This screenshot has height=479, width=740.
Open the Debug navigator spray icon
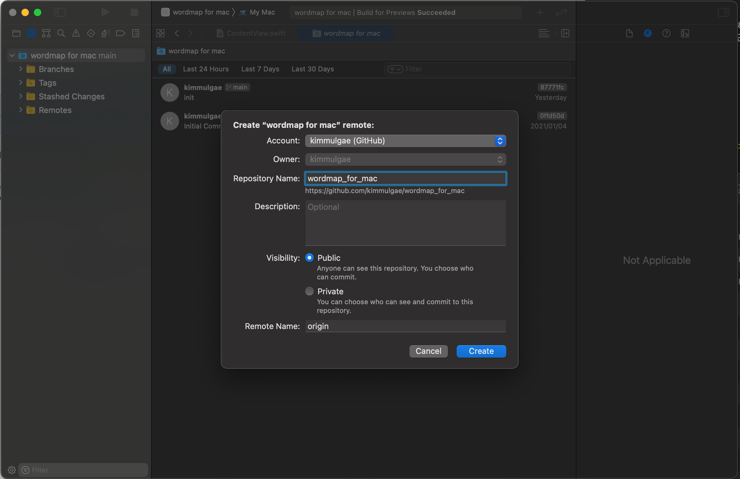point(106,33)
